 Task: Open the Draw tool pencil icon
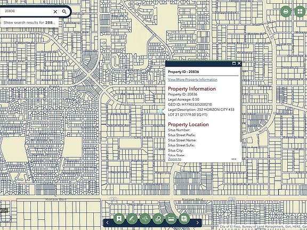point(132,218)
